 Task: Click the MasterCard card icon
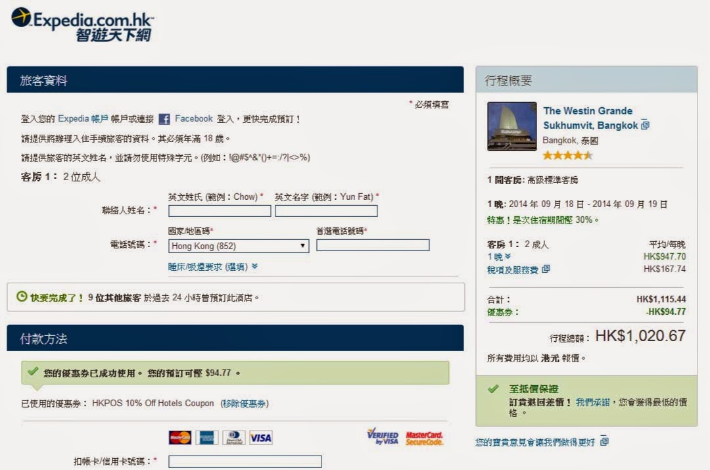tap(179, 438)
